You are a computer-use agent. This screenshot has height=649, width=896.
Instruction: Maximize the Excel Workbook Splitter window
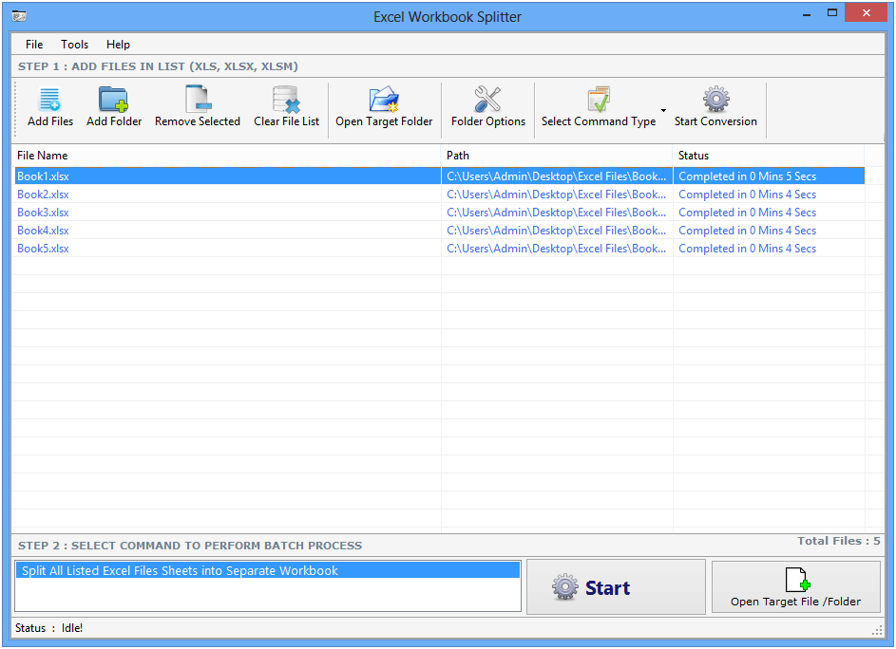tap(832, 13)
